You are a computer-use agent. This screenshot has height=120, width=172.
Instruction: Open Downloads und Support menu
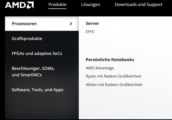point(139,4)
